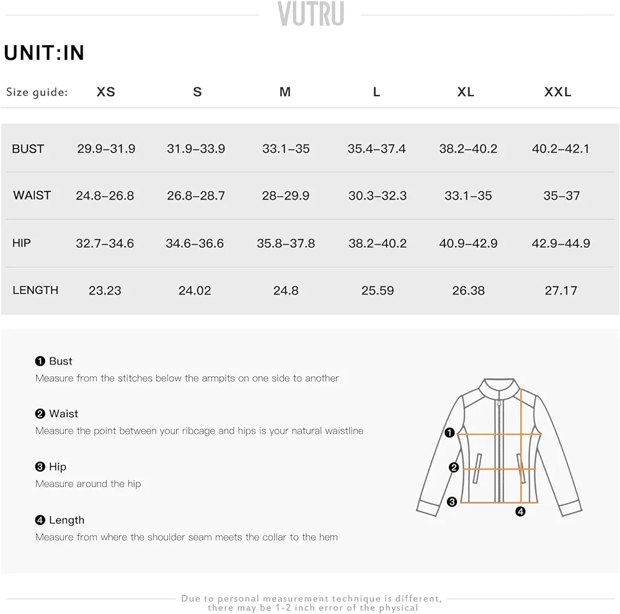The height and width of the screenshot is (614, 620).
Task: Select the XS size column header
Action: click(x=106, y=92)
